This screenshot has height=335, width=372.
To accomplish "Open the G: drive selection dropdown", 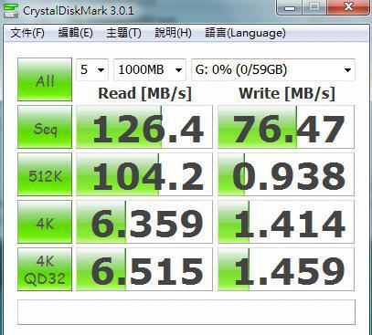I will coord(273,69).
